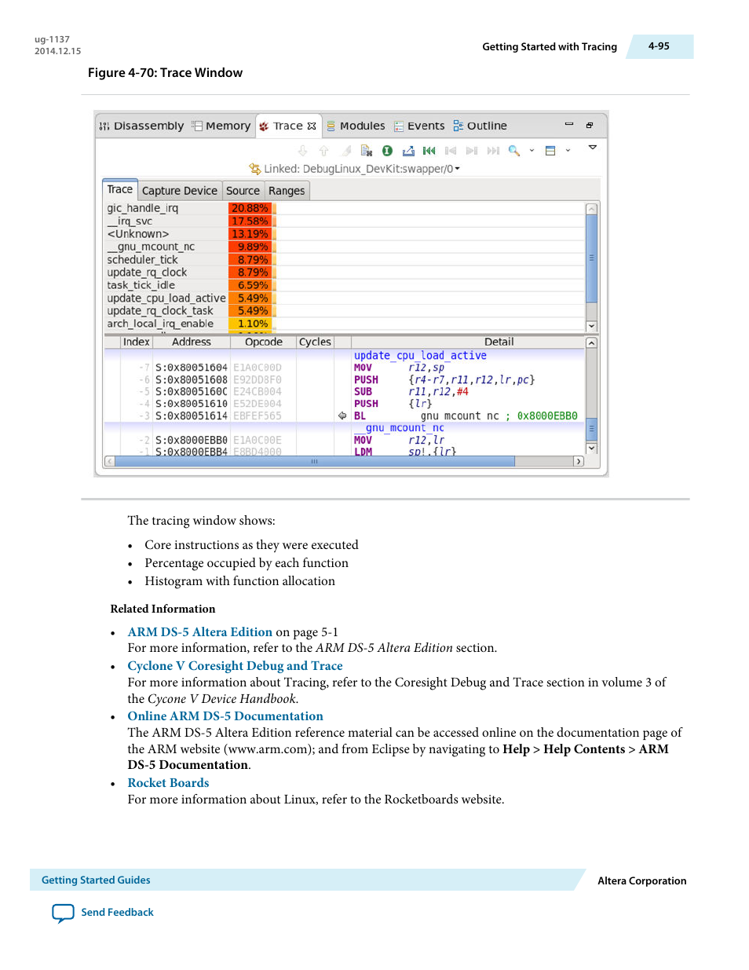This screenshot has height=970, width=749.
Task: Click the down arrow navigation icon in the trace toolbar
Action: (x=303, y=151)
